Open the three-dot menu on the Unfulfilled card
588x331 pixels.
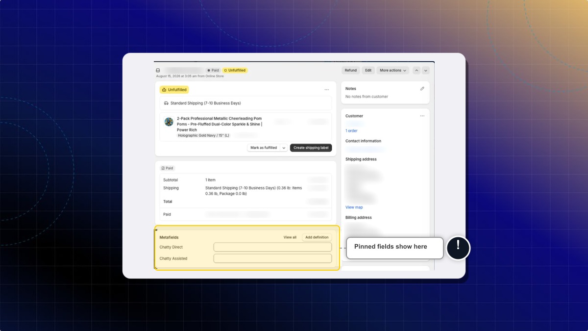[326, 90]
